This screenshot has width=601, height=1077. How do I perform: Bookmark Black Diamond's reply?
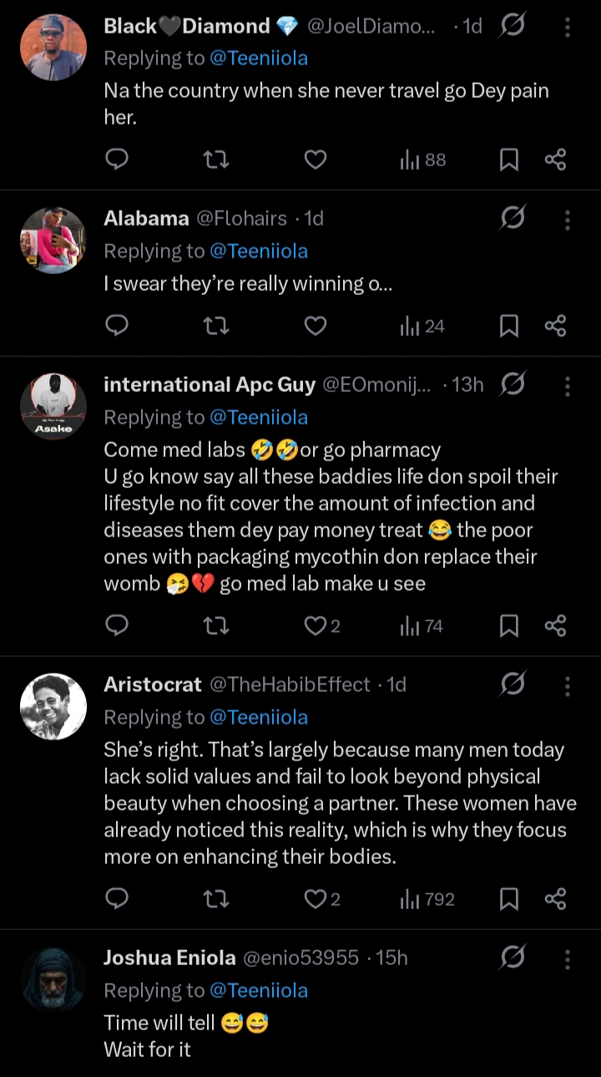(x=508, y=159)
